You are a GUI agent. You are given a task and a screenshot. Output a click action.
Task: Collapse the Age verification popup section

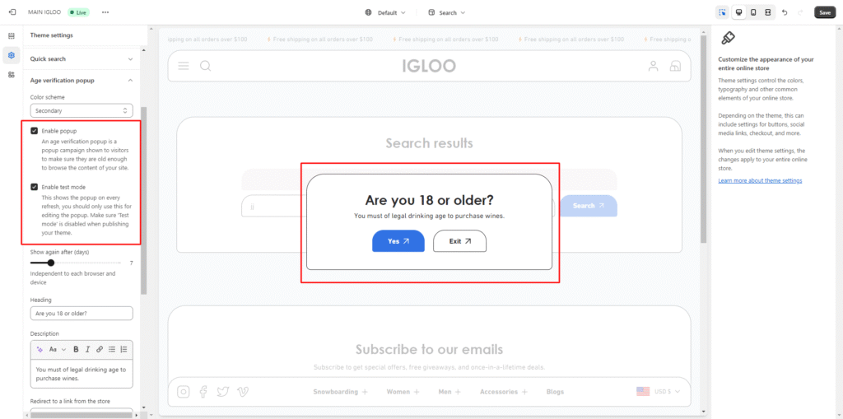(x=130, y=81)
